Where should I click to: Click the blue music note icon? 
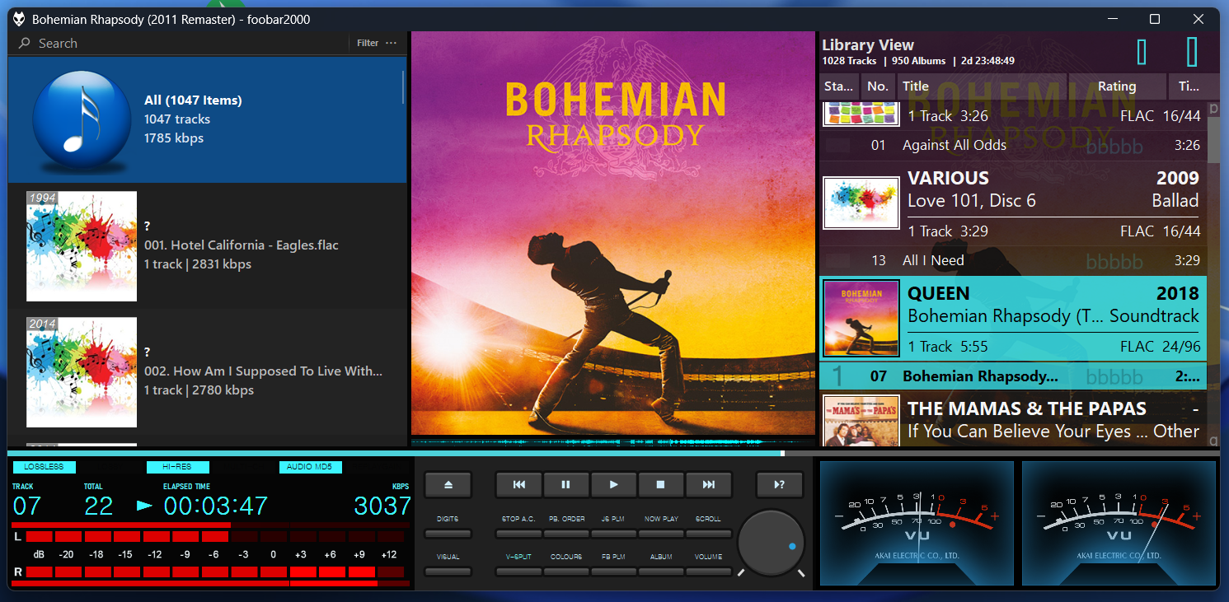pos(82,119)
